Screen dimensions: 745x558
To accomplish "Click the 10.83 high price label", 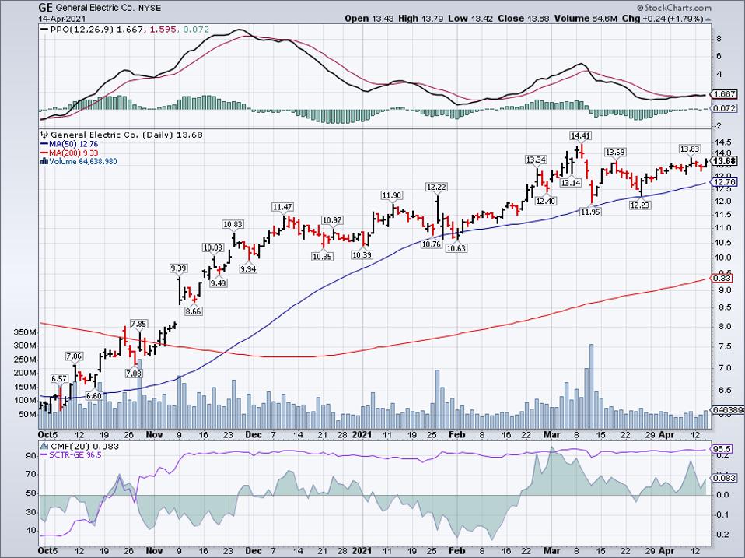I will (233, 224).
